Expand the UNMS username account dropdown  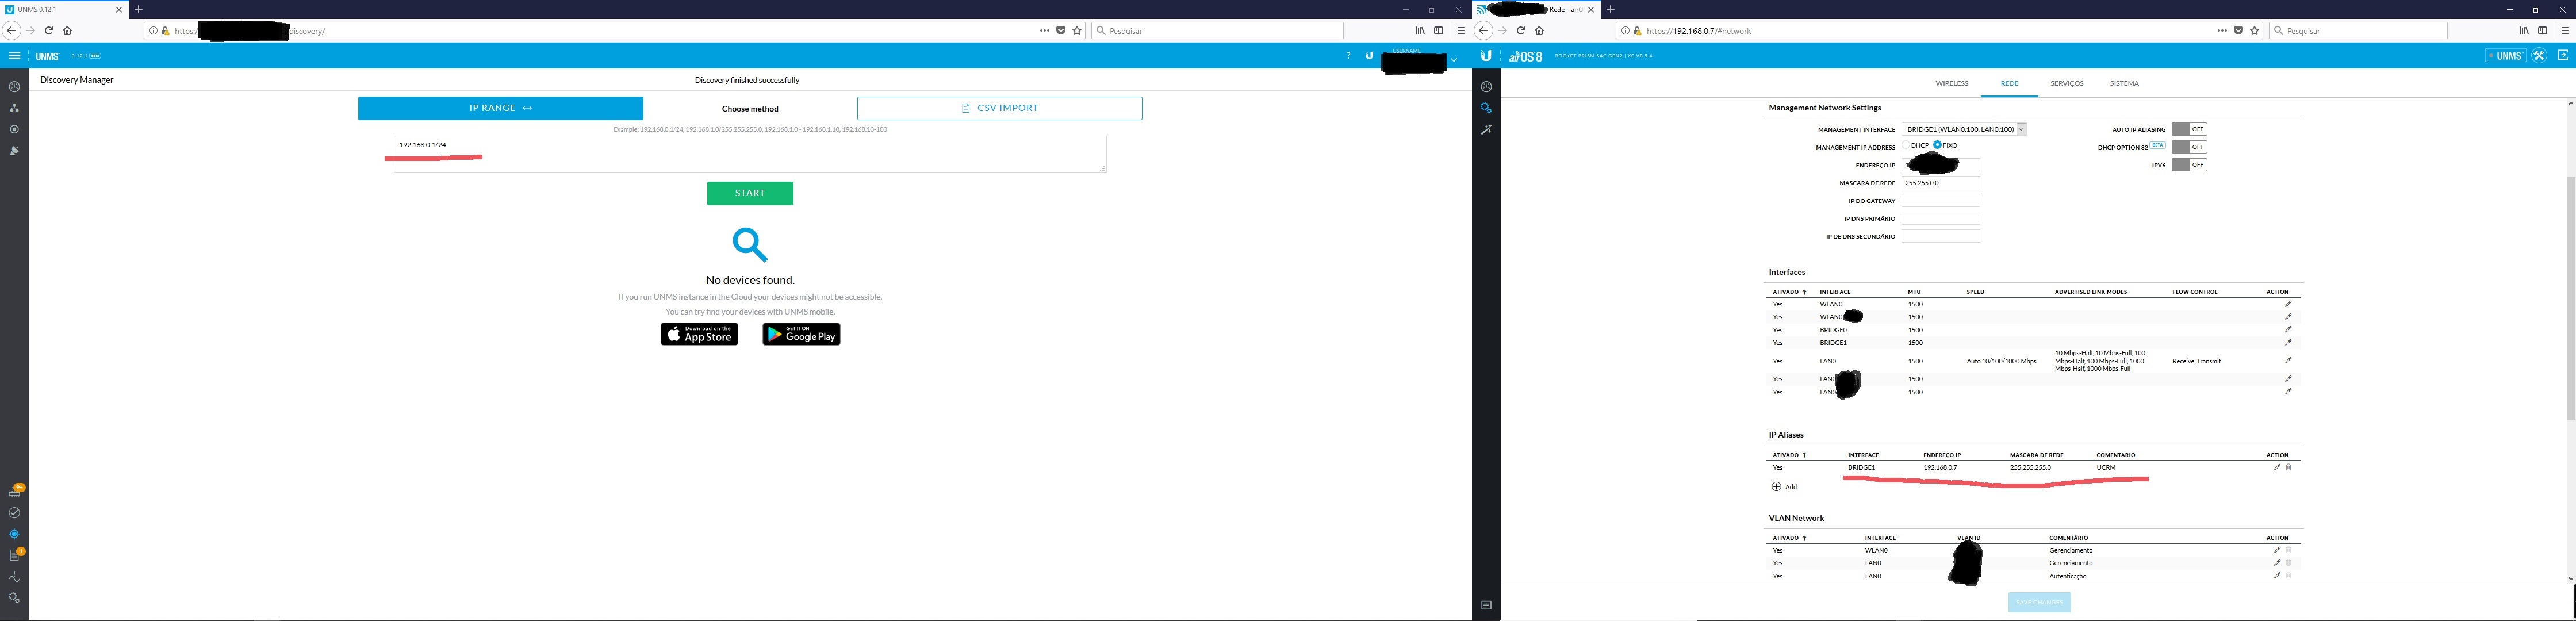coord(1454,60)
